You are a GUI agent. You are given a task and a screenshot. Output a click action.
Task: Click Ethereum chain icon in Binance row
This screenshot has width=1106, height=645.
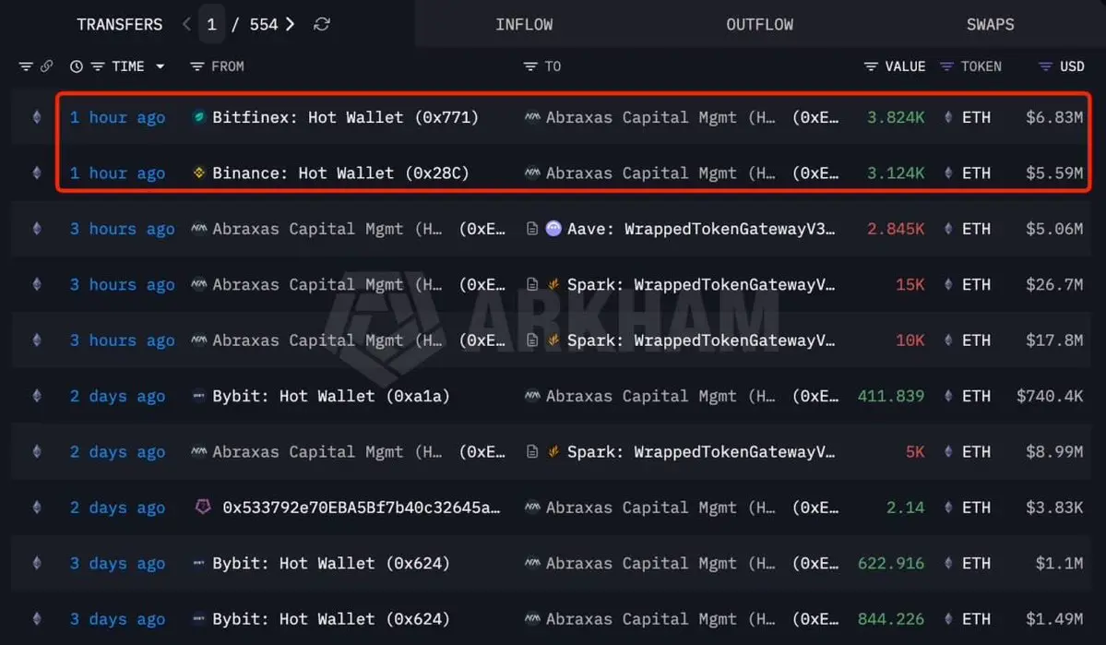pos(37,173)
